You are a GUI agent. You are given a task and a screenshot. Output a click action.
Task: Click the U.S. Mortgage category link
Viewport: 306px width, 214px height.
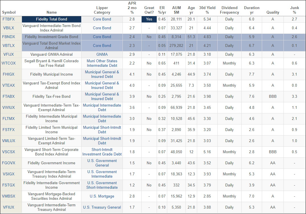pos(102,196)
